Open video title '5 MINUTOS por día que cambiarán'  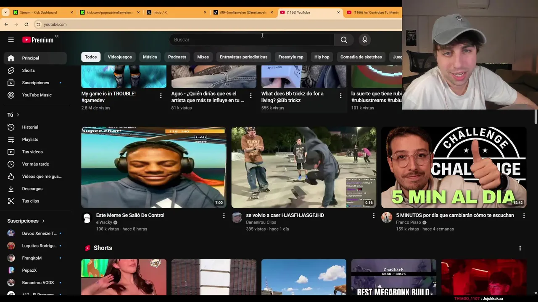pos(455,215)
